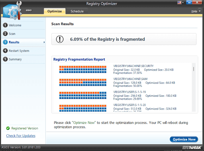
Task: Click the step 4 number icon
Action: 5,51
